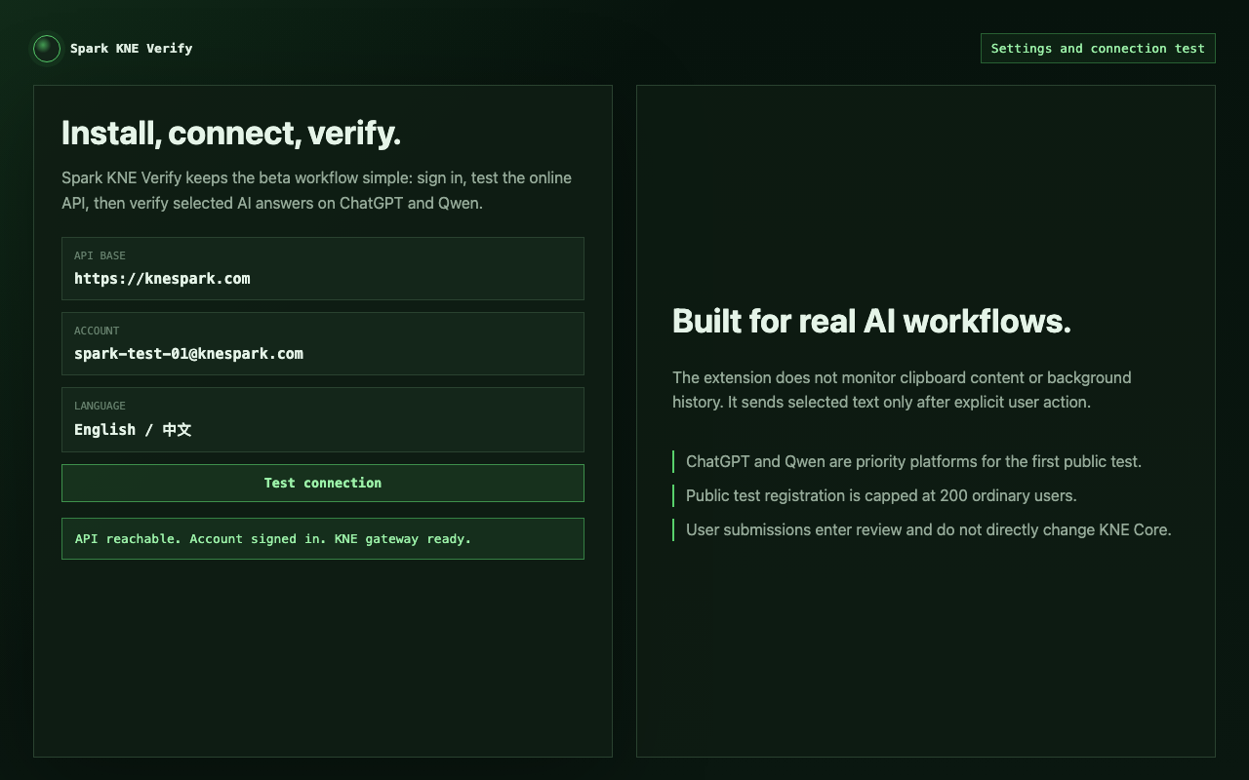Image resolution: width=1249 pixels, height=780 pixels.
Task: Click the line about user submissions entering review
Action: tap(928, 530)
